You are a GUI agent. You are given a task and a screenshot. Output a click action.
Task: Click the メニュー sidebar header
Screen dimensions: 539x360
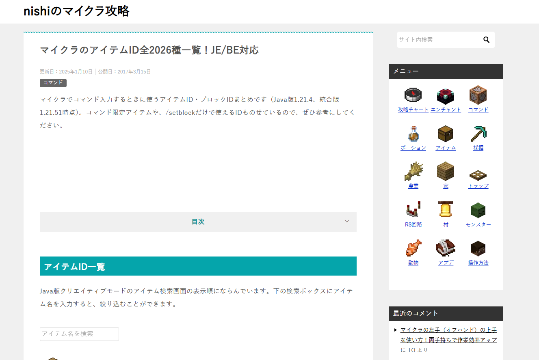click(x=446, y=71)
